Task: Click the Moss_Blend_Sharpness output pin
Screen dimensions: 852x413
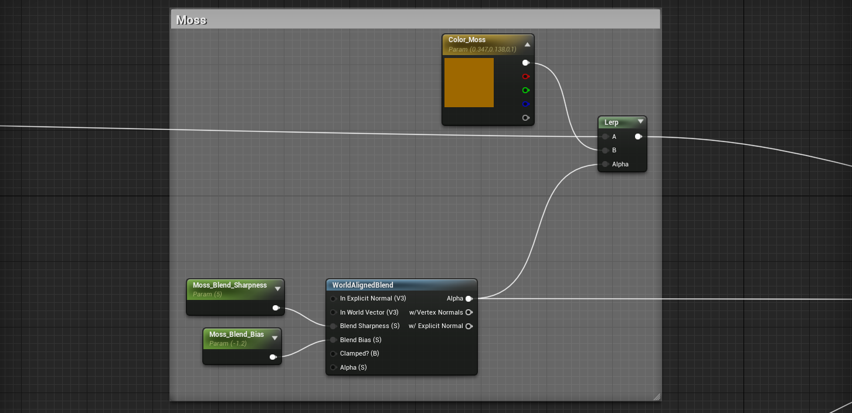Action: 276,308
